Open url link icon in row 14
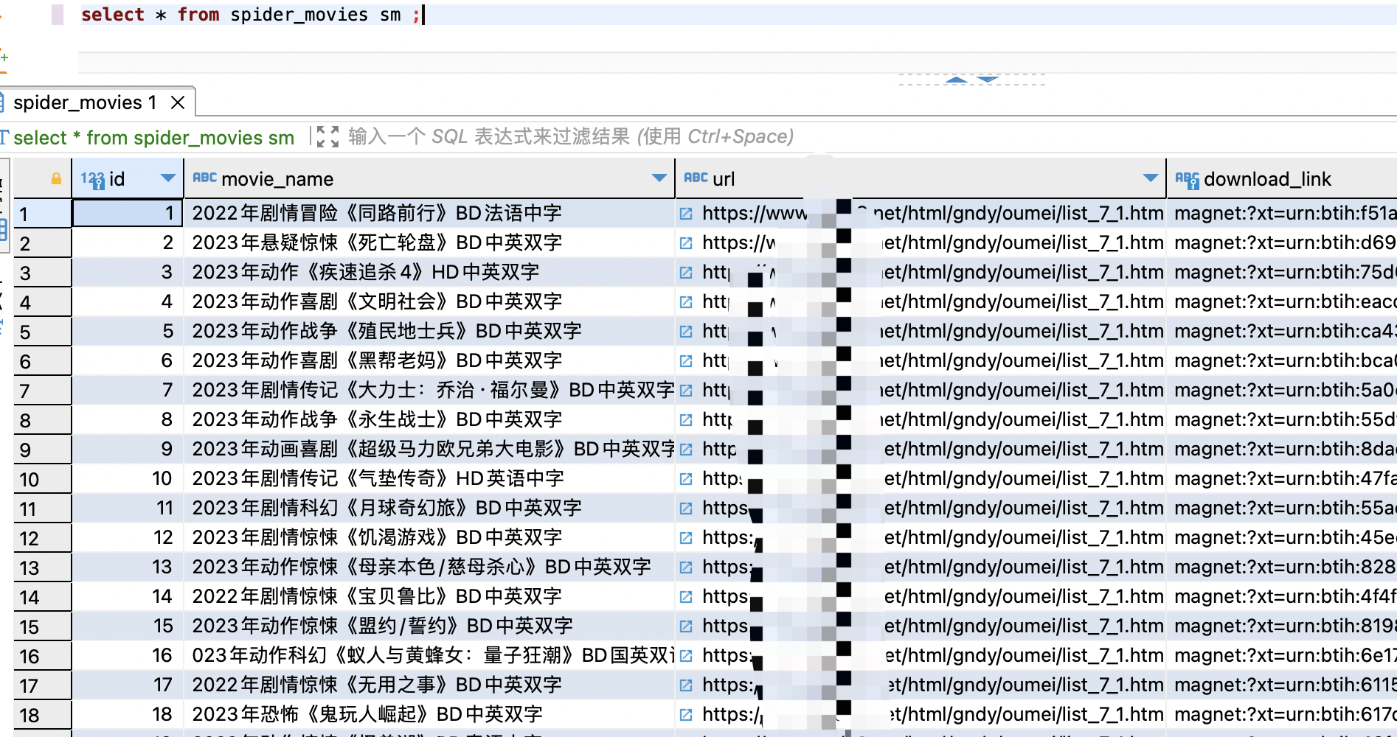This screenshot has height=737, width=1397. (686, 597)
